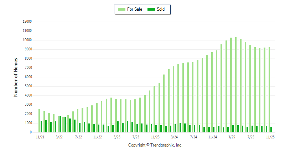This screenshot has width=285, height=154.
Task: Click the dark green Sold legend swatch
Action: [x=151, y=9]
